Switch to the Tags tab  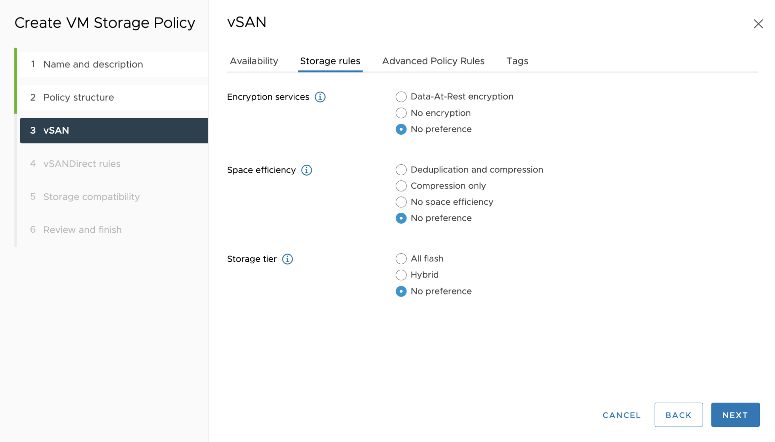coord(517,61)
